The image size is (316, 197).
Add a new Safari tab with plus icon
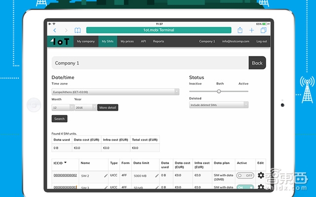click(251, 31)
